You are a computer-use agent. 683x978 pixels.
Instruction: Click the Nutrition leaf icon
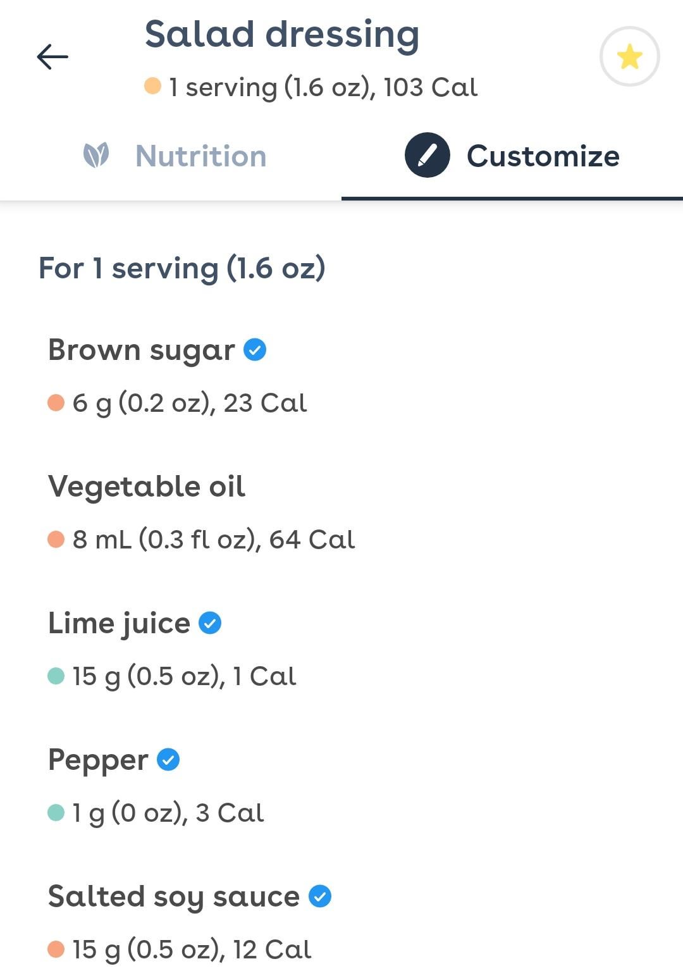[x=96, y=156]
